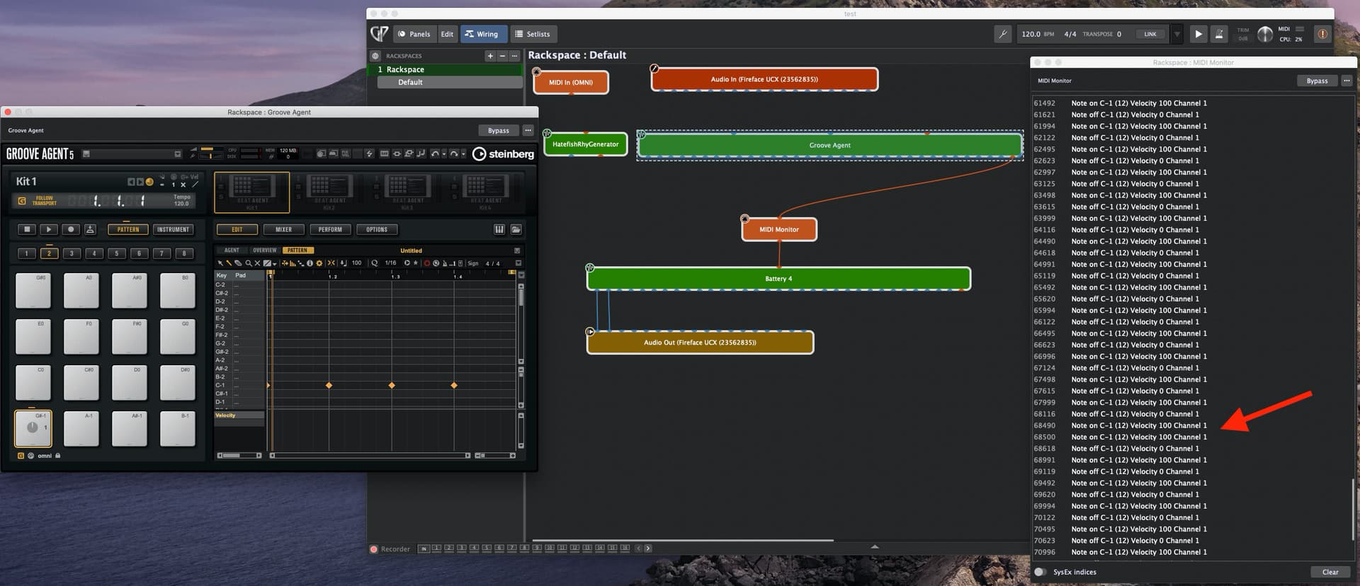Open the MIDI Monitor more options menu
The height and width of the screenshot is (586, 1360).
point(1347,81)
